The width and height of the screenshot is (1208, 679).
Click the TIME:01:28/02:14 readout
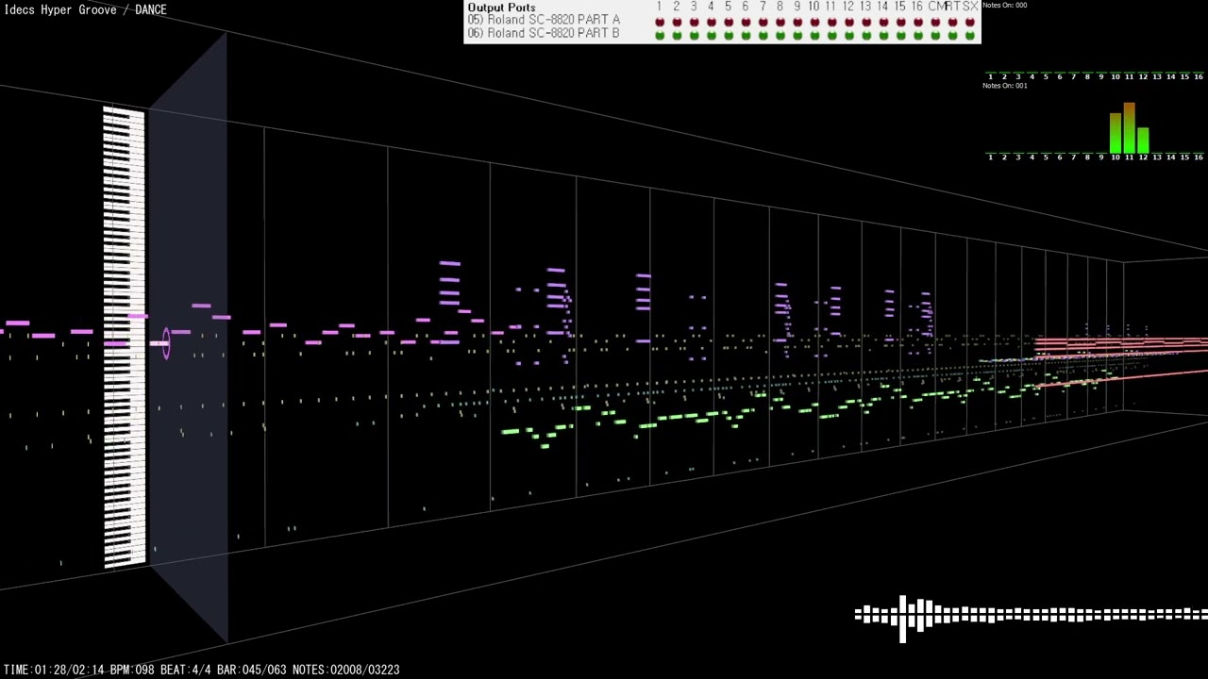coord(54,670)
